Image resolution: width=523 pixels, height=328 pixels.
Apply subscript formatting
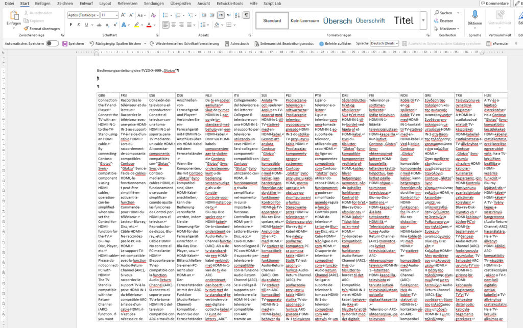point(107,25)
